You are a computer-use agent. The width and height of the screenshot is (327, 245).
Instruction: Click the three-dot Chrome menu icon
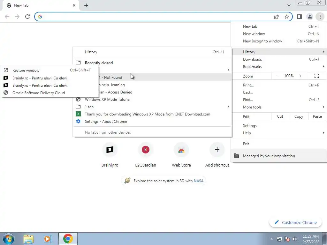click(320, 17)
